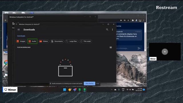Click the Chrome back arrow in browser window

click(5, 20)
